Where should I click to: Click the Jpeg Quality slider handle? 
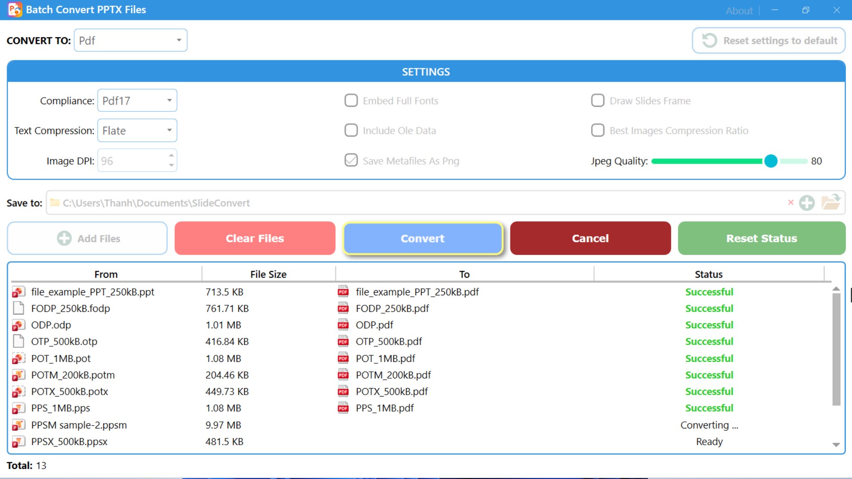[771, 161]
